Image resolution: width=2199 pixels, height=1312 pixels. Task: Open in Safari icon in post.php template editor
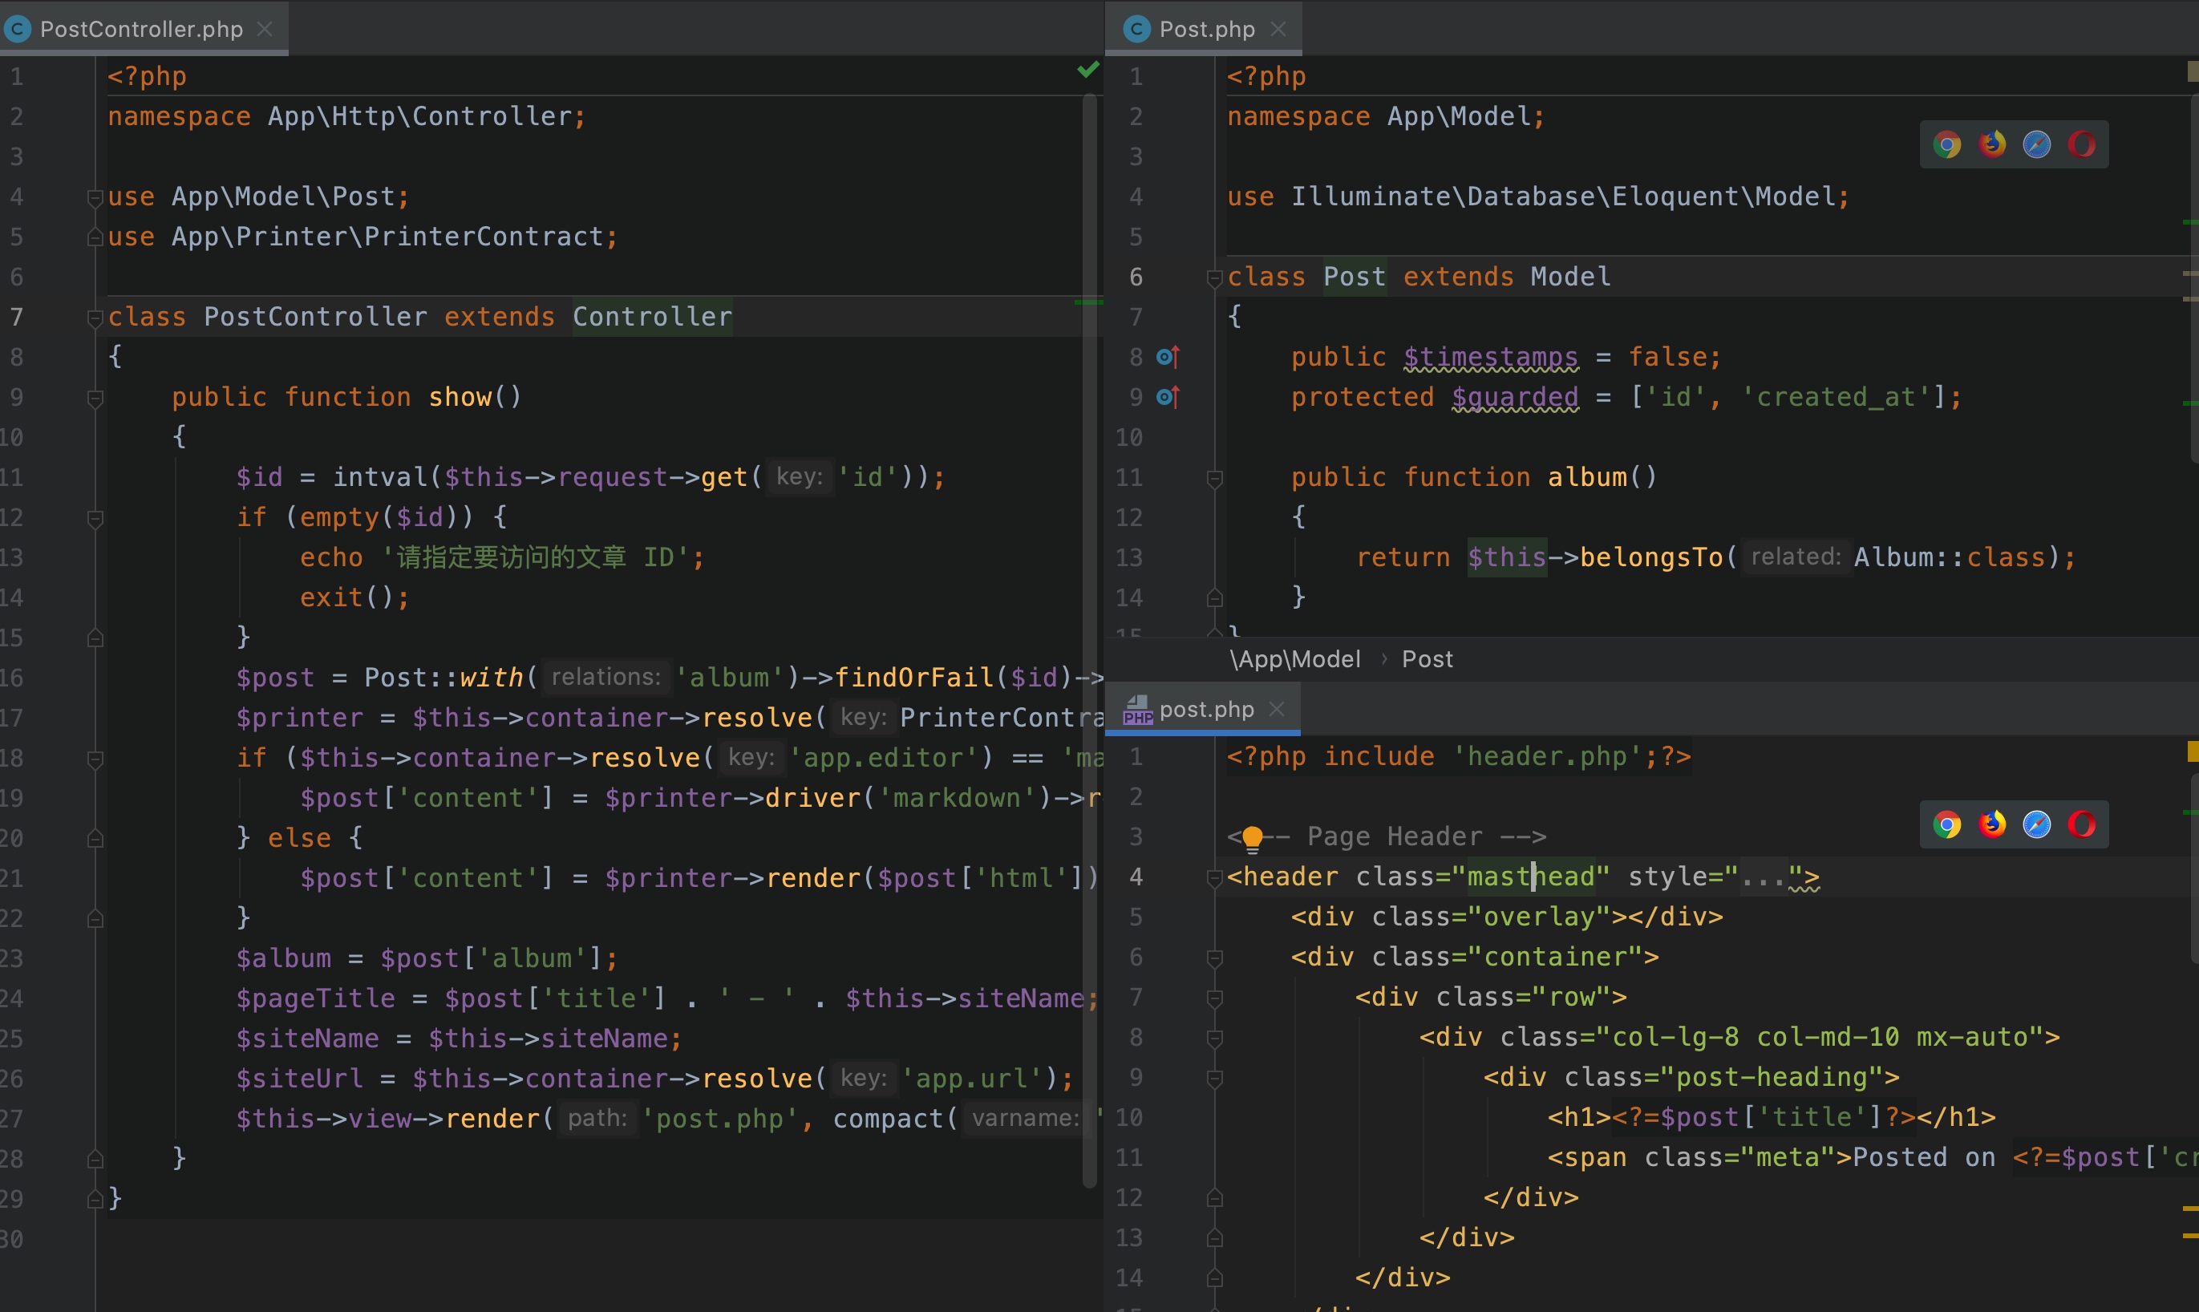2037,825
